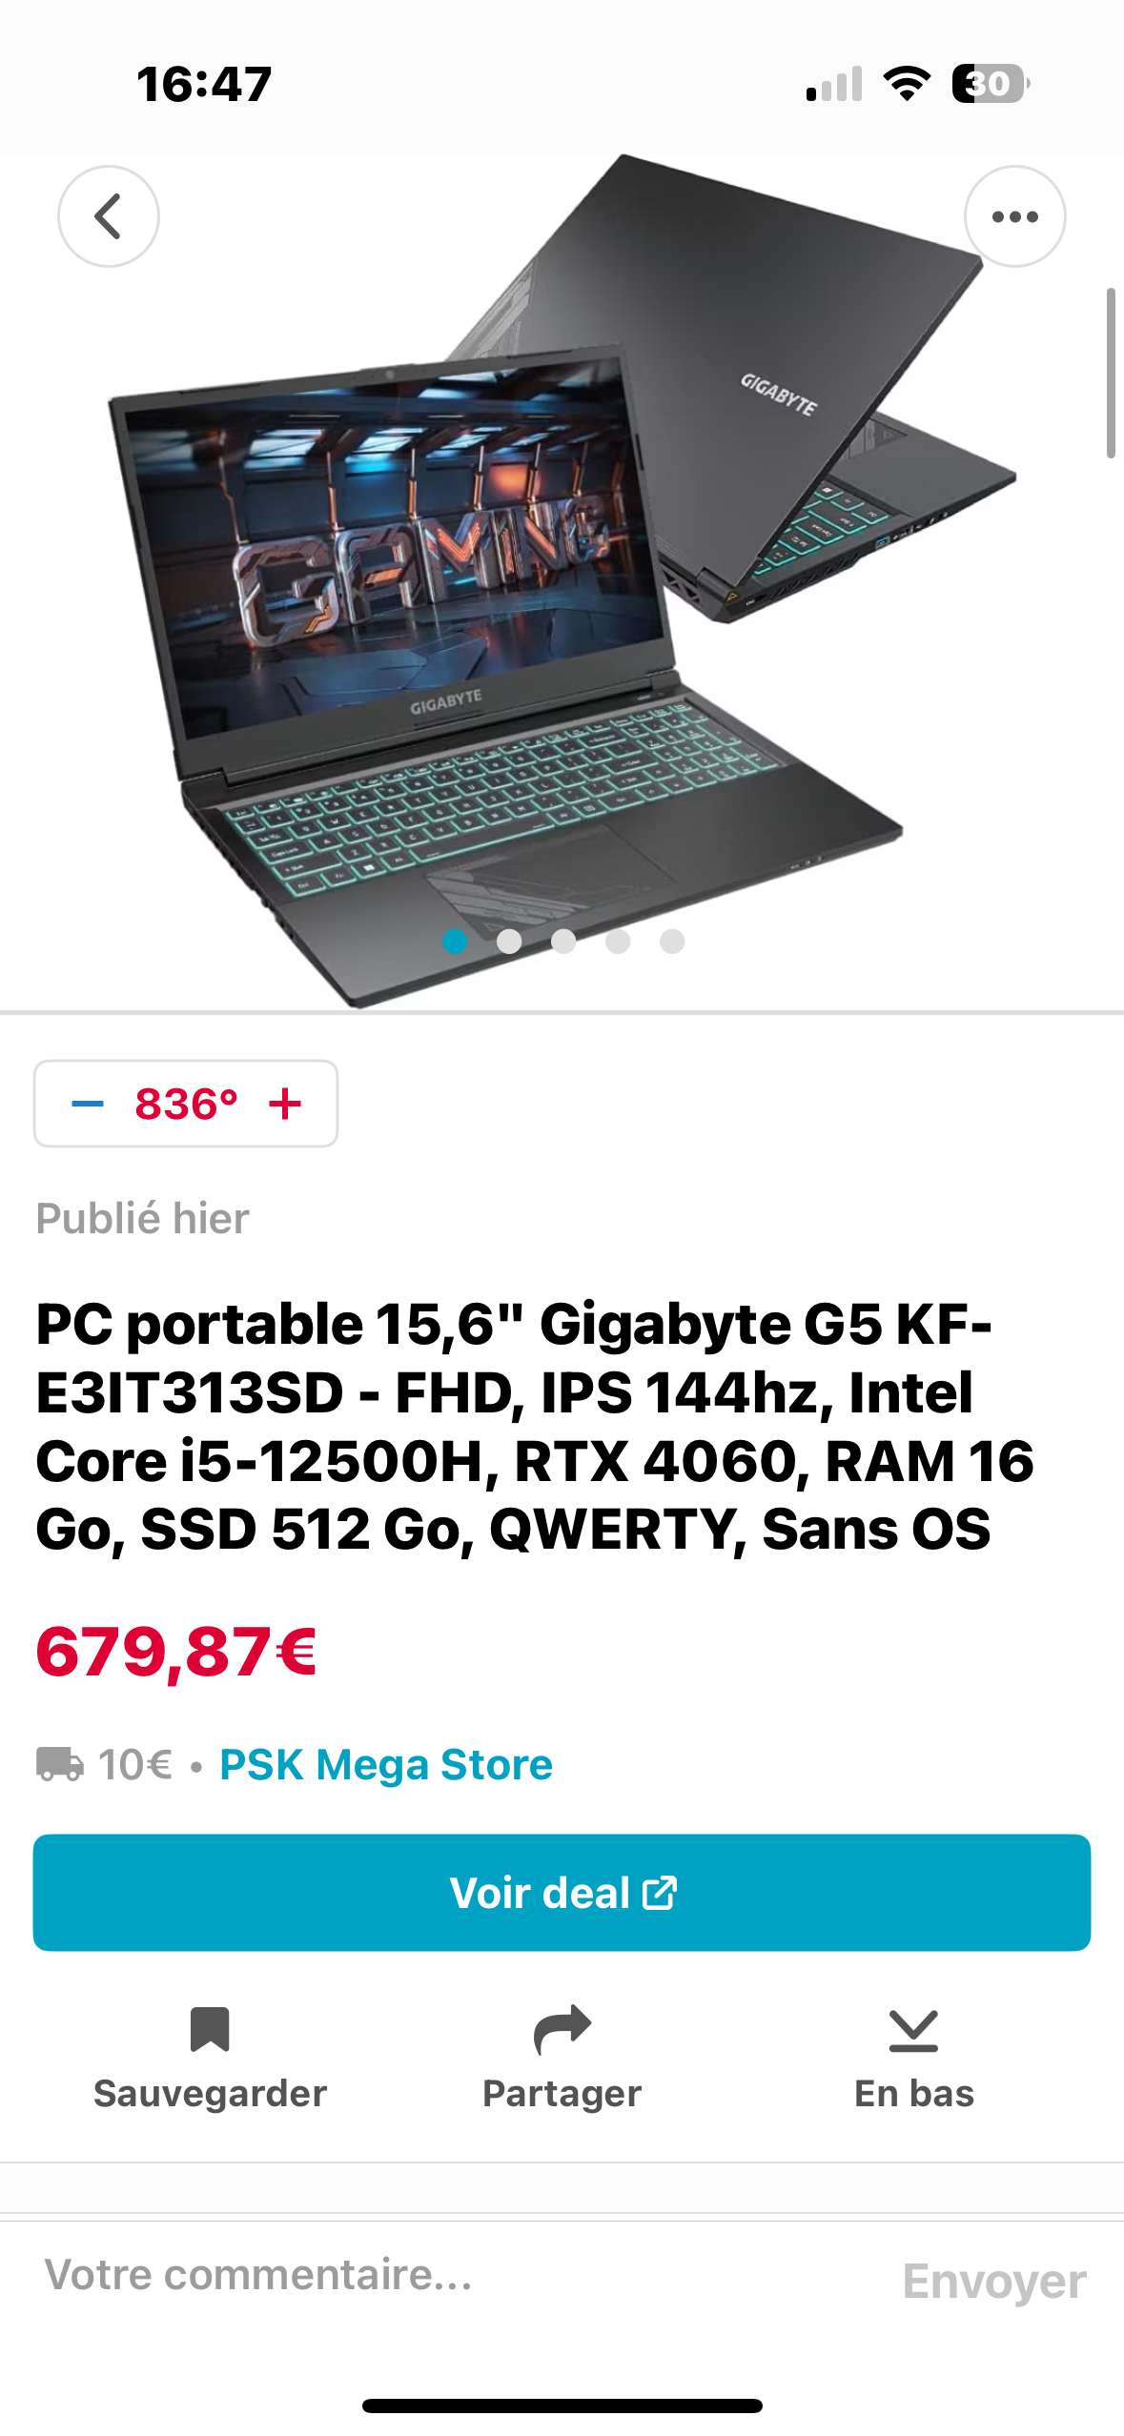The height and width of the screenshot is (2436, 1124).
Task: Select the second image carousel dot
Action: click(509, 942)
